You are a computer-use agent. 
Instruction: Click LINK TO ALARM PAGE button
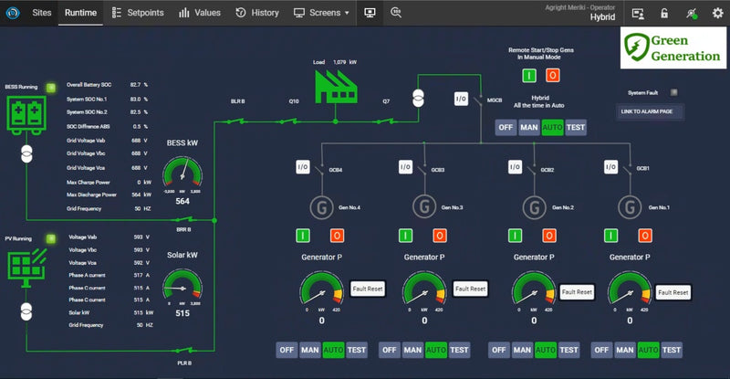(x=650, y=111)
